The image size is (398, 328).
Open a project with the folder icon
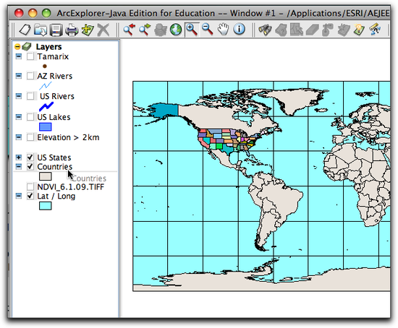coord(41,30)
